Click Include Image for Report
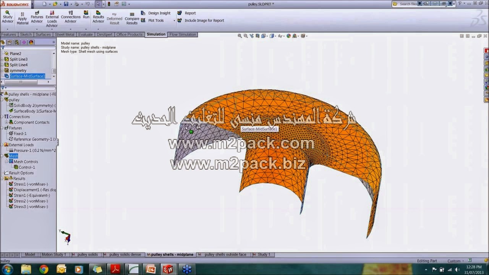 [201, 21]
